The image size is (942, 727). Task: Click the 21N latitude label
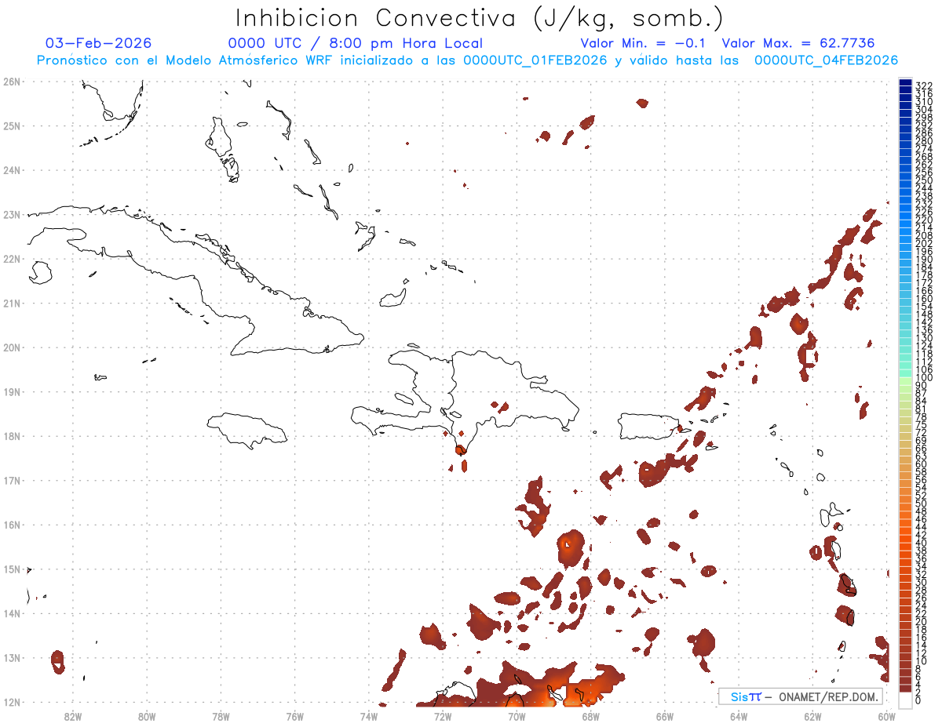coord(12,303)
